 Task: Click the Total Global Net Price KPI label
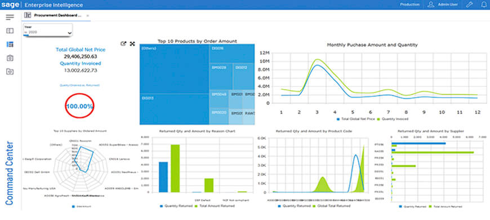(x=81, y=50)
